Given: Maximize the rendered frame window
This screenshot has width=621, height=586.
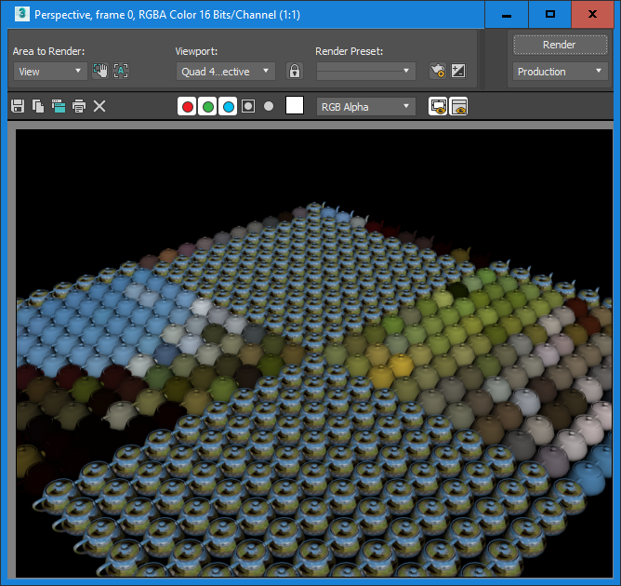Looking at the screenshot, I should [x=550, y=14].
